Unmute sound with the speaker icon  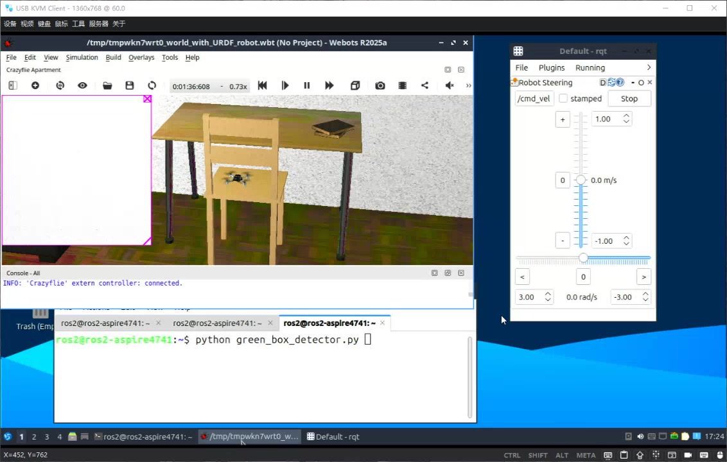tap(450, 85)
